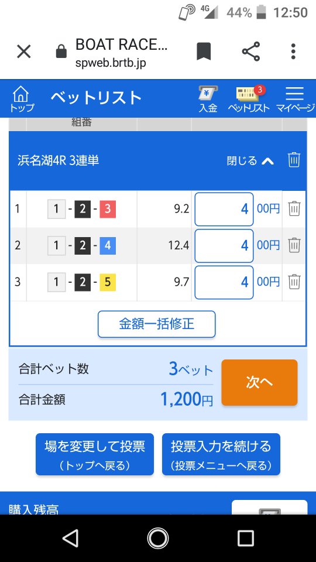Click 場を変更して投票 button
Screen dimensions: 316x562
[95, 454]
